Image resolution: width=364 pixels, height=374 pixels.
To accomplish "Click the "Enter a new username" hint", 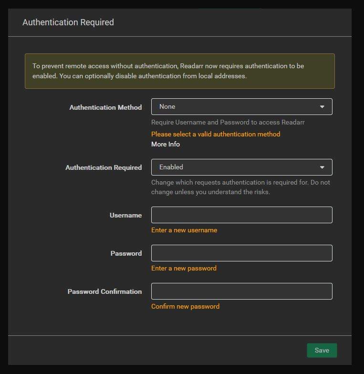I will pyautogui.click(x=184, y=230).
